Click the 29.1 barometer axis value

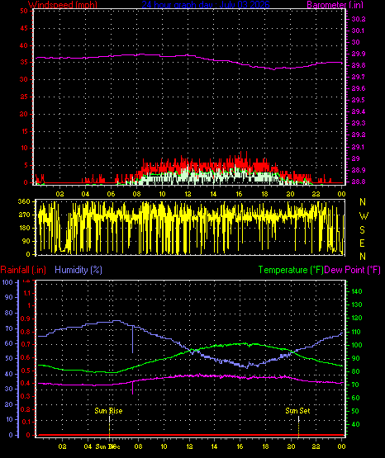pos(359,147)
